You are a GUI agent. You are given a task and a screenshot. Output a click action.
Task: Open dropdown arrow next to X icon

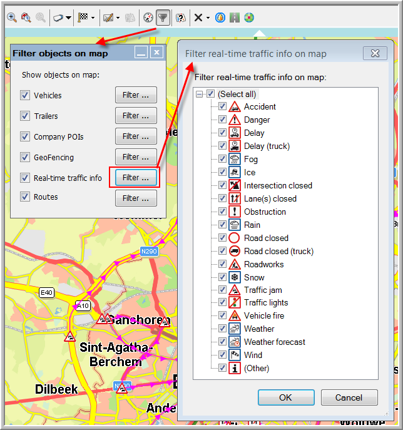point(208,18)
